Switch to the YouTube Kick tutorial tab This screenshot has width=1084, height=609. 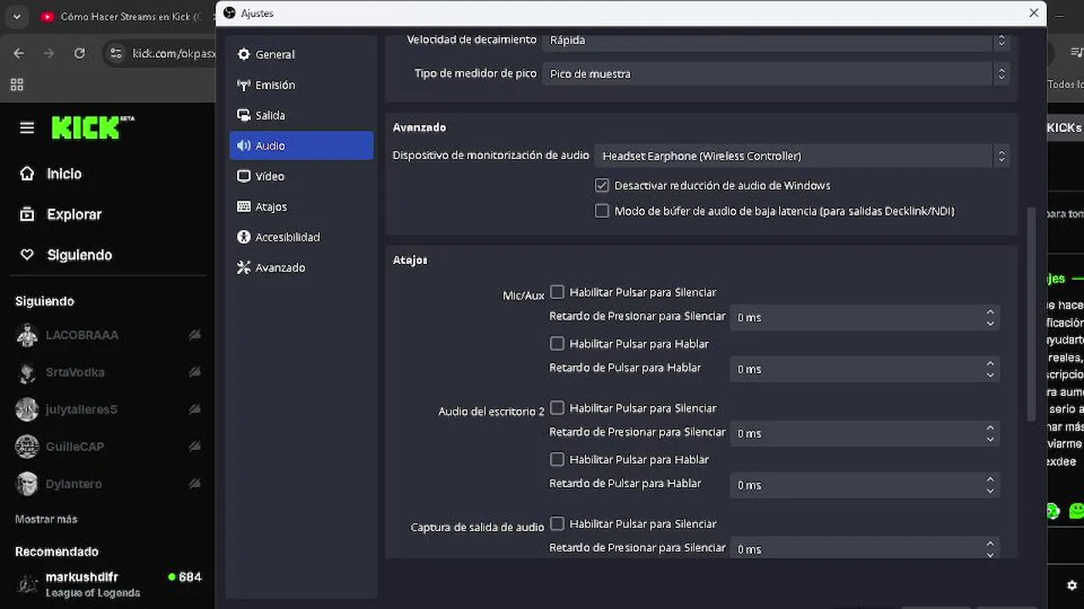click(123, 16)
